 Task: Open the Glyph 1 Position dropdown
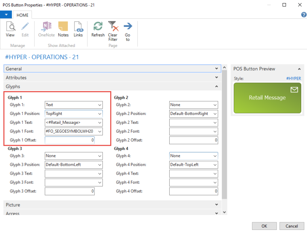[100, 114]
